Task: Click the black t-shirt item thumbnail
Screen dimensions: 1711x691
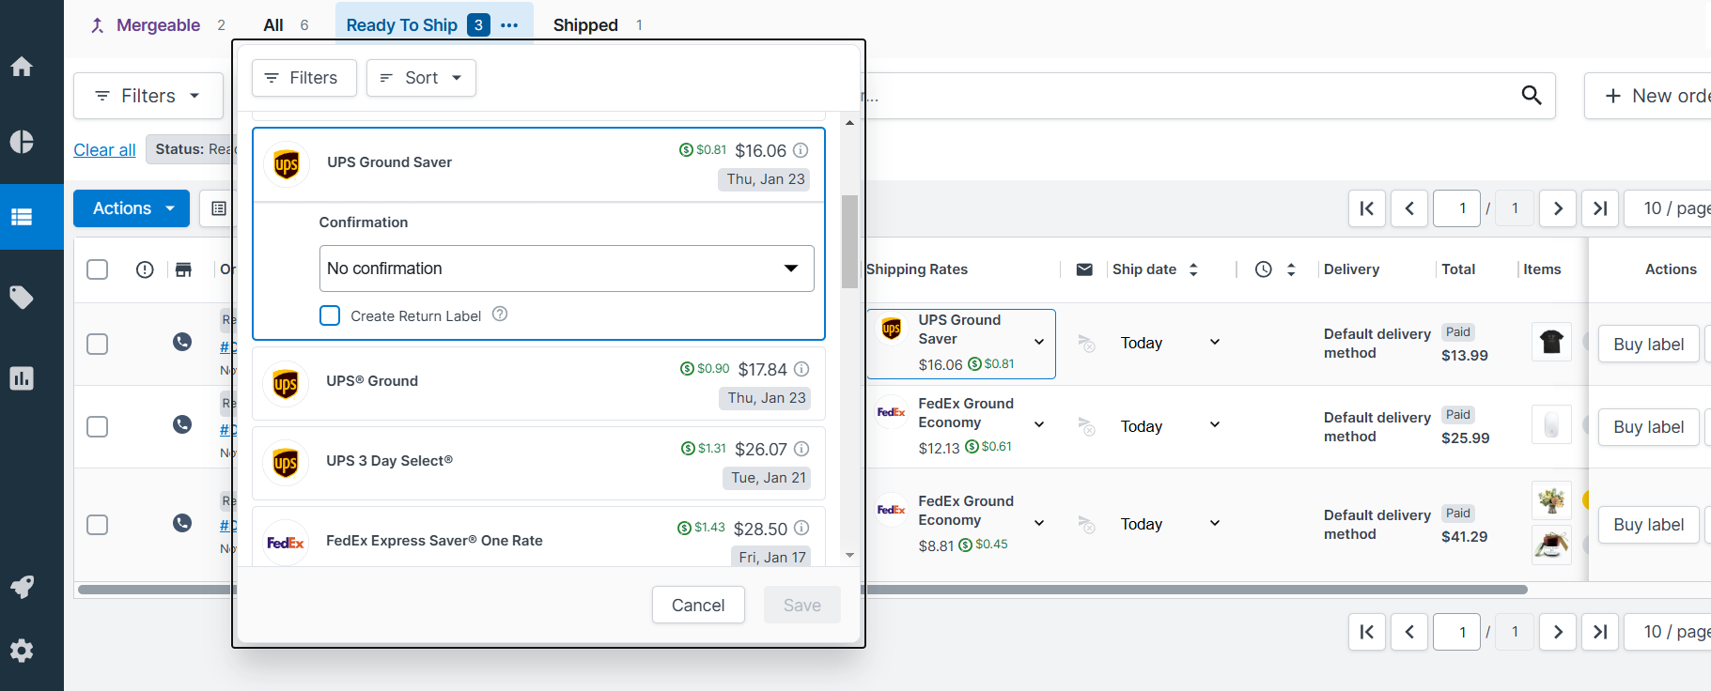Action: tap(1551, 342)
